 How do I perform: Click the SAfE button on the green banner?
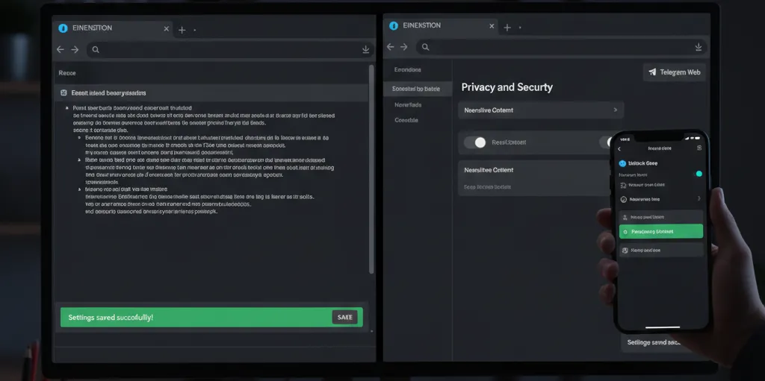tap(344, 317)
